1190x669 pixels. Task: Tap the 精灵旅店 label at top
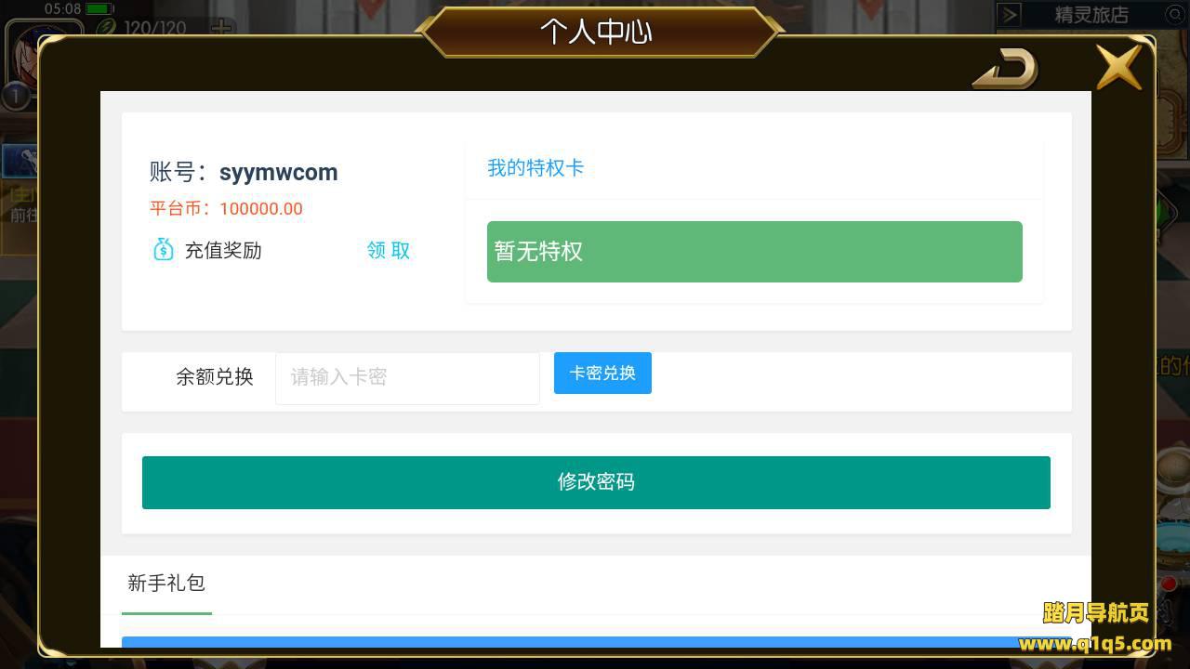point(1091,15)
